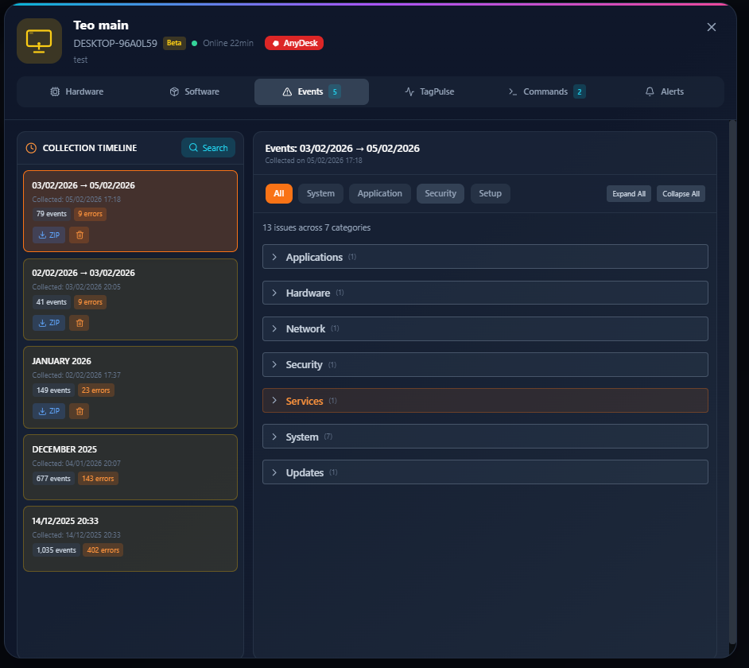Open the TagPulse tab
The image size is (749, 668).
pyautogui.click(x=429, y=91)
